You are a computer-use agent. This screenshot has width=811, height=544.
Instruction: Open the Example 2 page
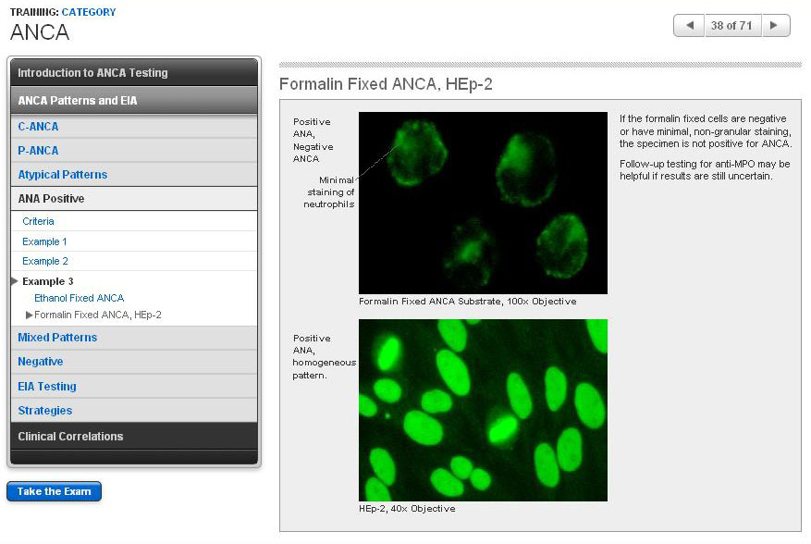point(44,262)
